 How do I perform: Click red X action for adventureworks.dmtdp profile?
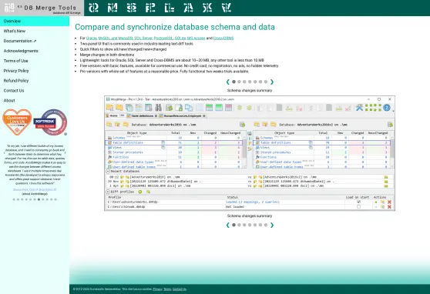pos(389,202)
